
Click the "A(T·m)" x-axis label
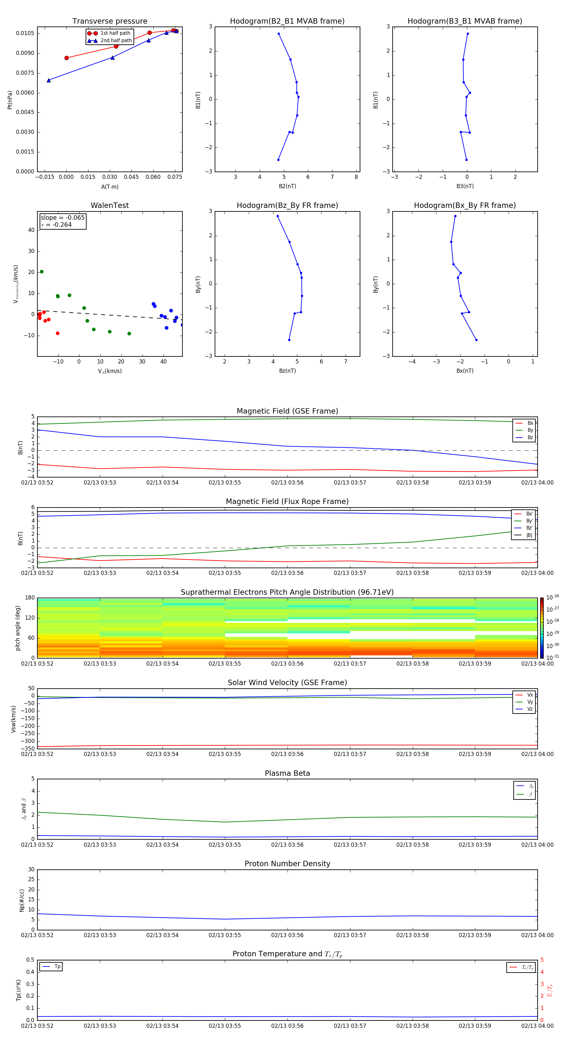[x=110, y=187]
